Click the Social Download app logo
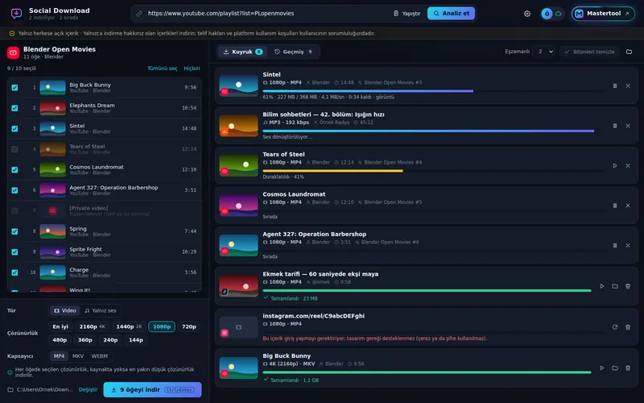 (x=16, y=14)
